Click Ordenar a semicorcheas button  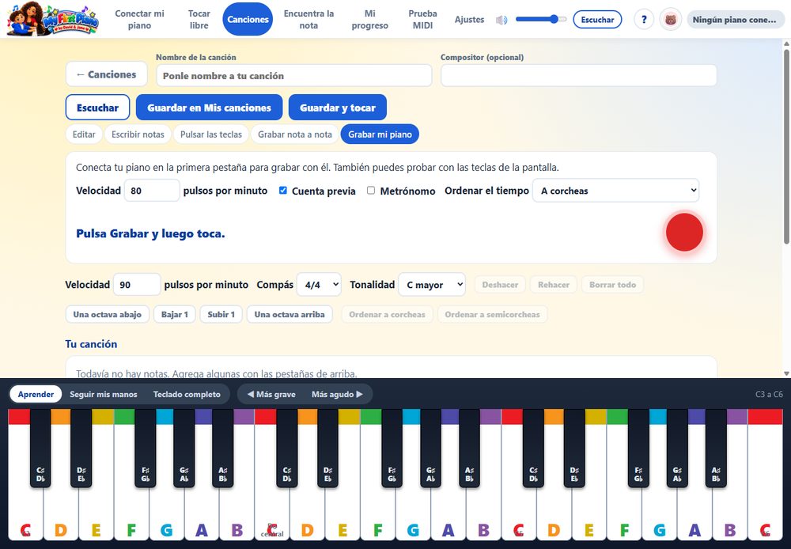click(x=492, y=314)
